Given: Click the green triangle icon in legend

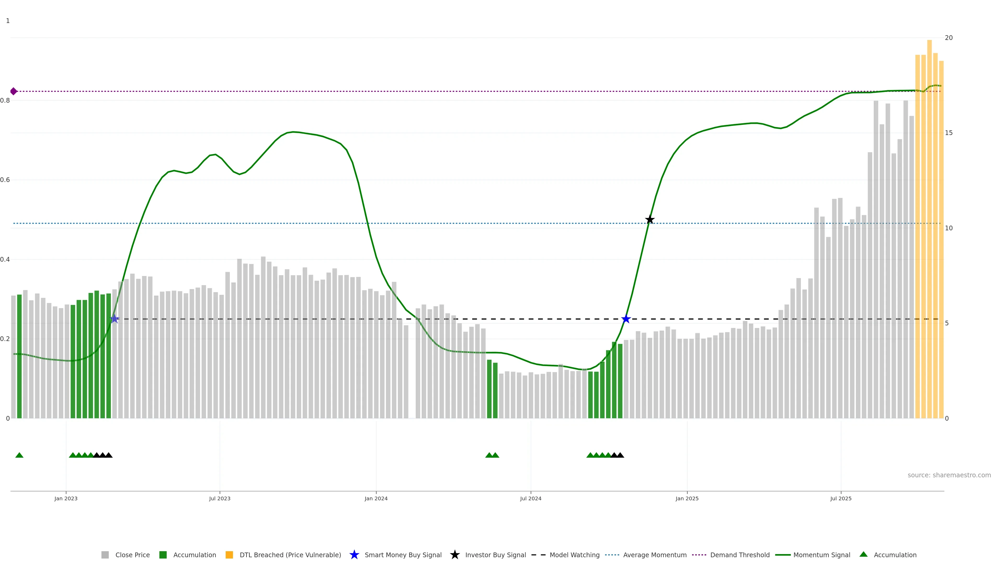Looking at the screenshot, I should click(x=863, y=554).
